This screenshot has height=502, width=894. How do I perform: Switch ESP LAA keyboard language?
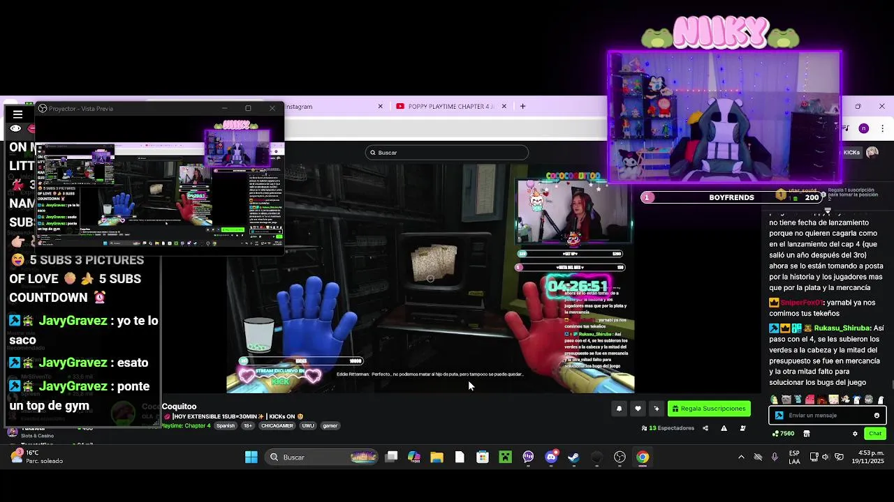794,457
